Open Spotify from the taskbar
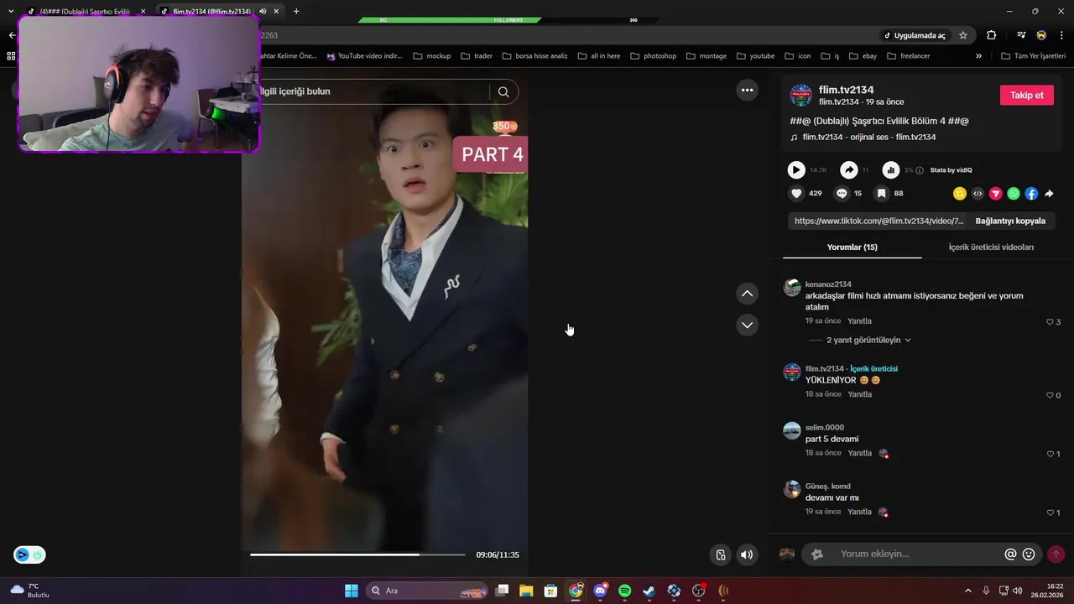 coord(624,591)
